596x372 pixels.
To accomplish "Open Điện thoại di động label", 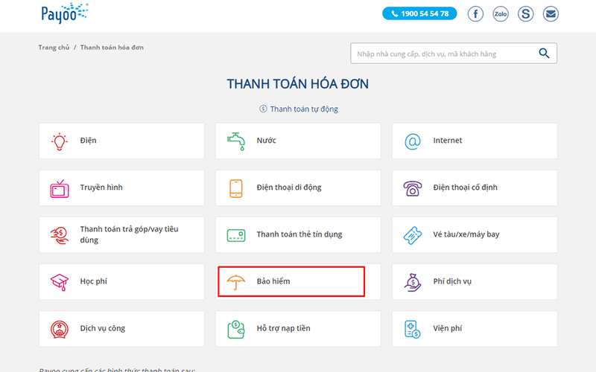I will (x=289, y=187).
